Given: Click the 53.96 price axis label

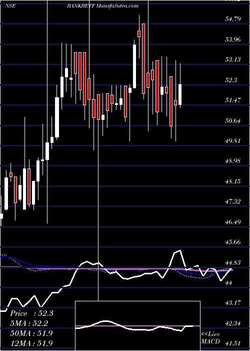Looking at the screenshot, I should pyautogui.click(x=233, y=40).
